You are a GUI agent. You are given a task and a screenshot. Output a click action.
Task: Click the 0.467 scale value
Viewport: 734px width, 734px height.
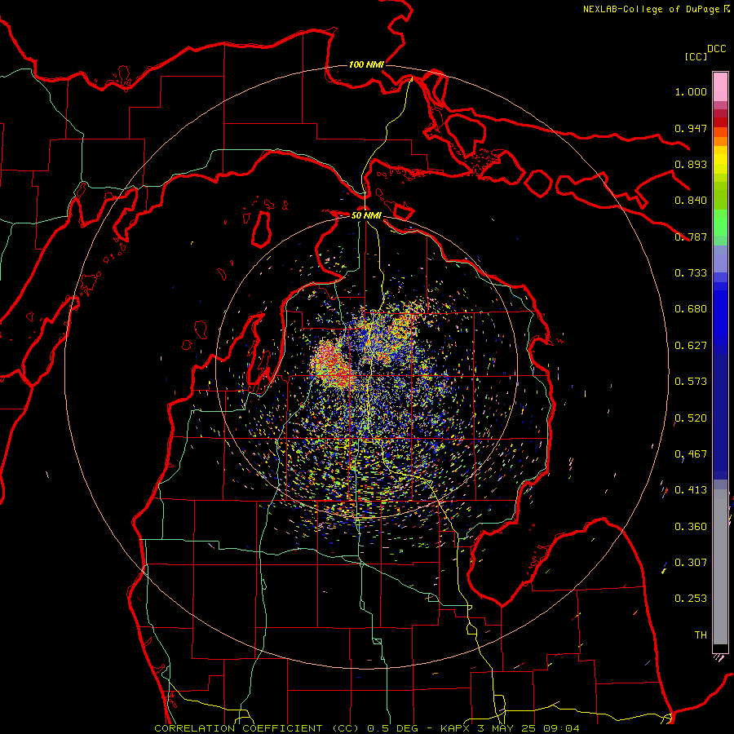tap(691, 454)
